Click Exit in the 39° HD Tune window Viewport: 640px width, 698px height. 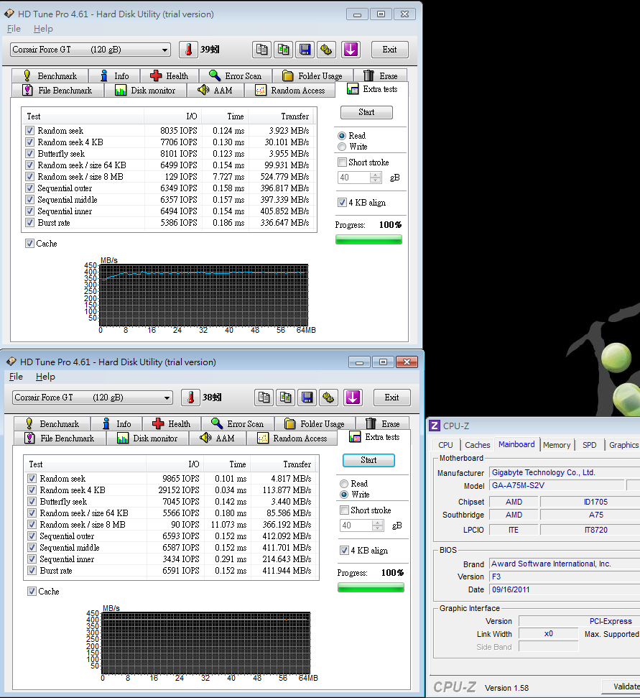coord(389,50)
